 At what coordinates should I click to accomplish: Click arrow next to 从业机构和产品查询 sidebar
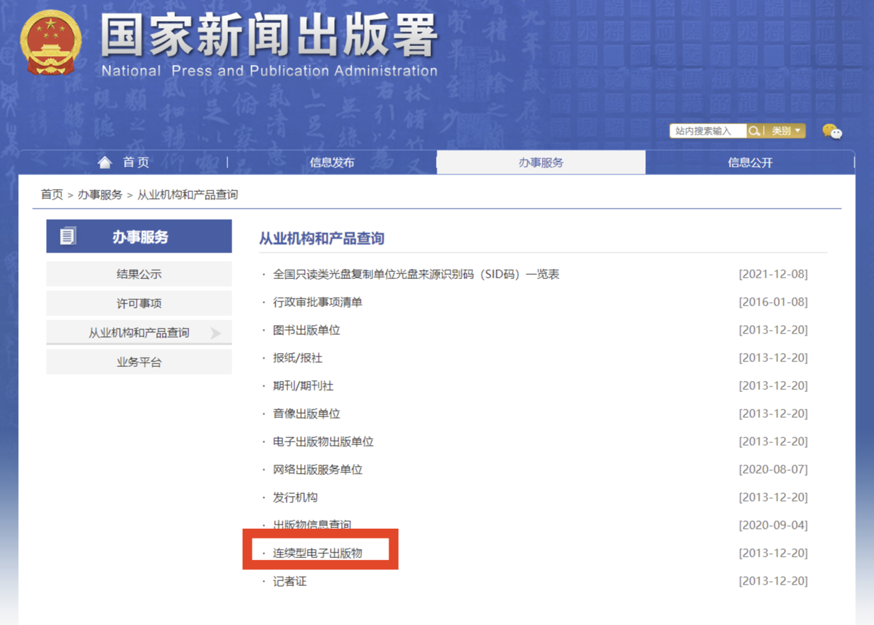click(x=216, y=333)
